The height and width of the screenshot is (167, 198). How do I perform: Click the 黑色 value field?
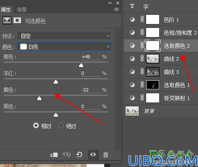pyautogui.click(x=91, y=106)
